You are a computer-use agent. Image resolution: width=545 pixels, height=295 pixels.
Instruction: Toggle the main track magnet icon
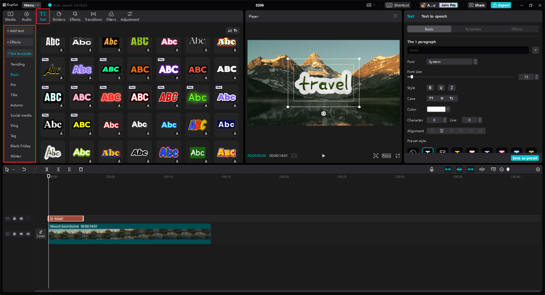coord(448,169)
